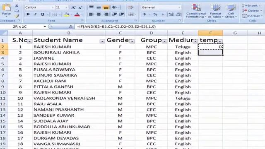Select row 10 header
Image resolution: width=265 pixels, height=149 pixels.
pyautogui.click(x=4, y=93)
